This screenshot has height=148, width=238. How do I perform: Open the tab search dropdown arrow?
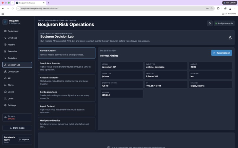click(12, 3)
